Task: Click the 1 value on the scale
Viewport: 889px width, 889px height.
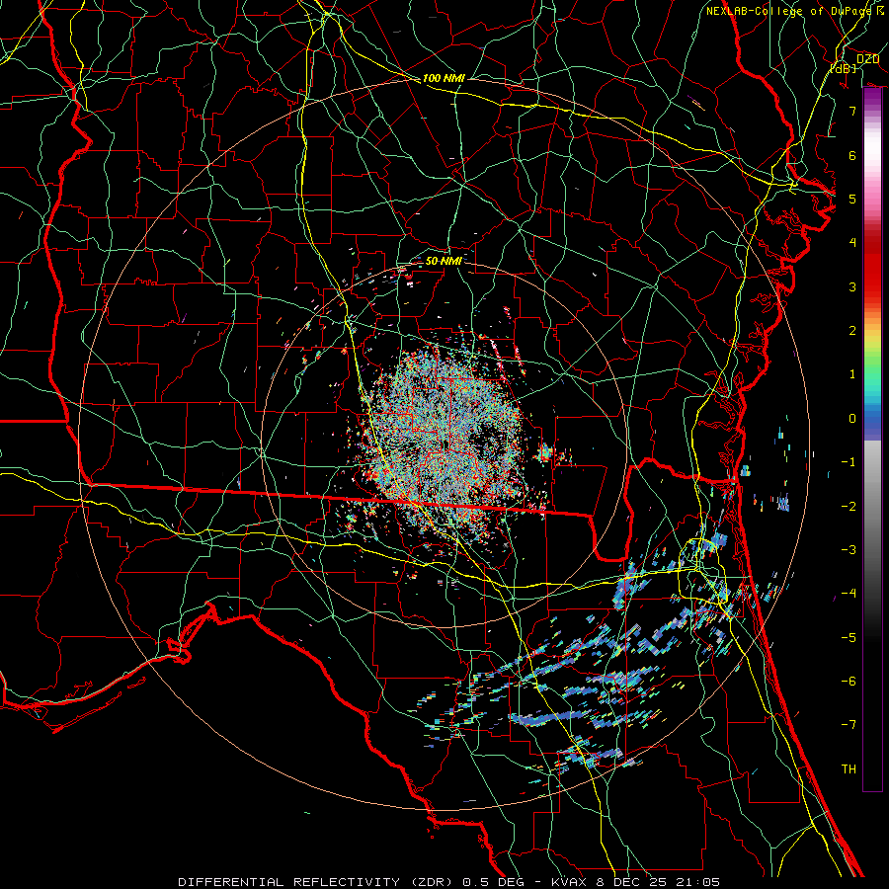Action: tap(852, 374)
